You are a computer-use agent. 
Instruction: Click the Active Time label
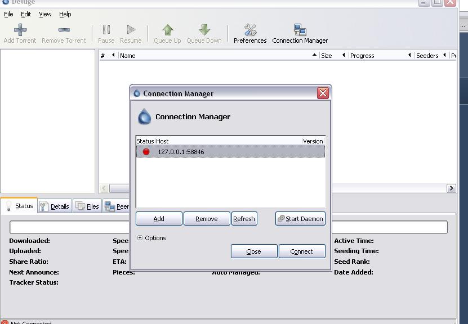tap(354, 241)
